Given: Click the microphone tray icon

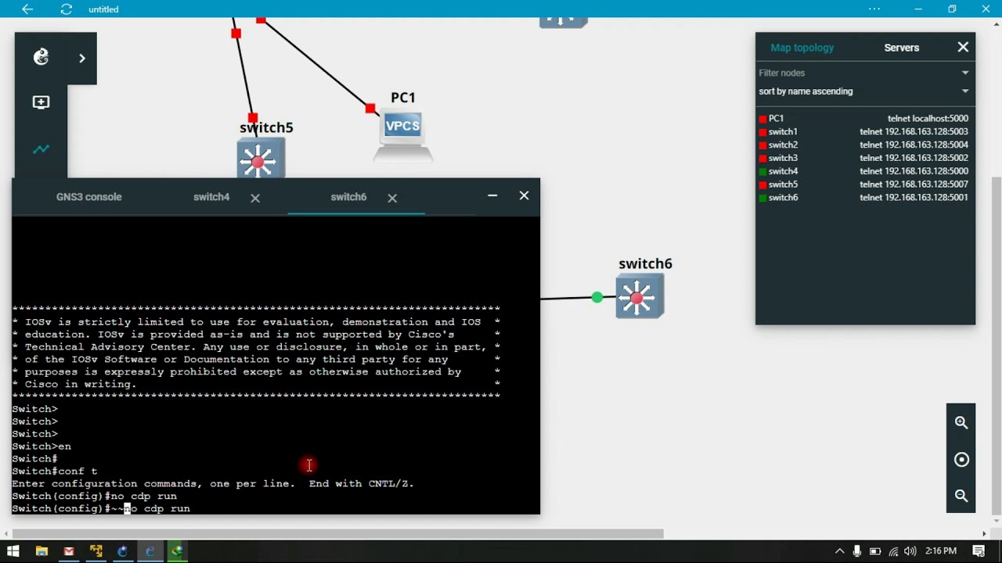Looking at the screenshot, I should pos(857,551).
